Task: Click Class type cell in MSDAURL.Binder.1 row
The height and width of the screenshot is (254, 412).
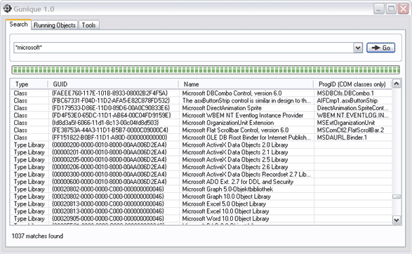Action: click(x=20, y=138)
